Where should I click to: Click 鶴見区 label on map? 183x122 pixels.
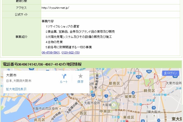[x=149, y=91]
